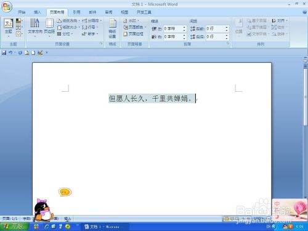Viewport: 308px width, 231px height.
Task: Switch to the 插入 (Insert) tab
Action: coord(38,12)
